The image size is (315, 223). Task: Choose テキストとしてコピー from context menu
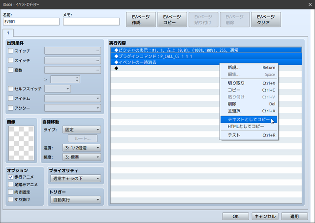coord(249,120)
